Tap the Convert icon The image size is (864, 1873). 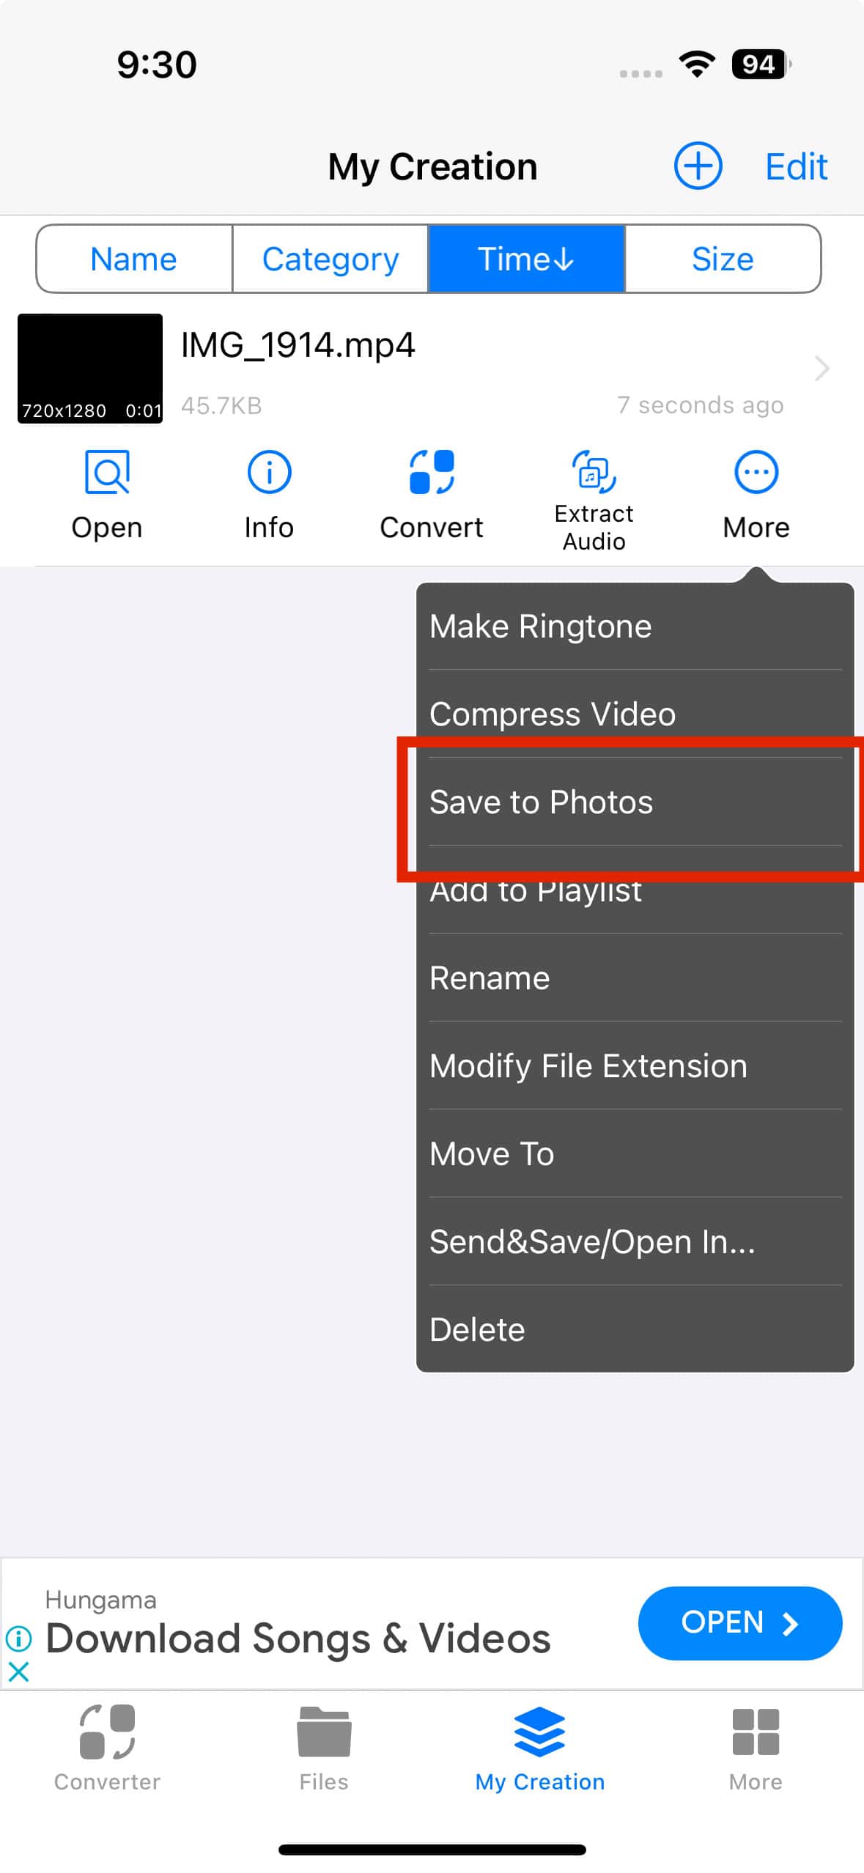click(432, 473)
